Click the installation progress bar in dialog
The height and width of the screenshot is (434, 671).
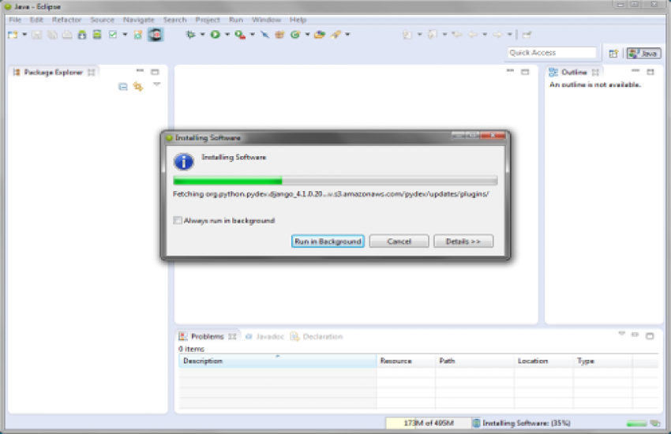coord(335,181)
